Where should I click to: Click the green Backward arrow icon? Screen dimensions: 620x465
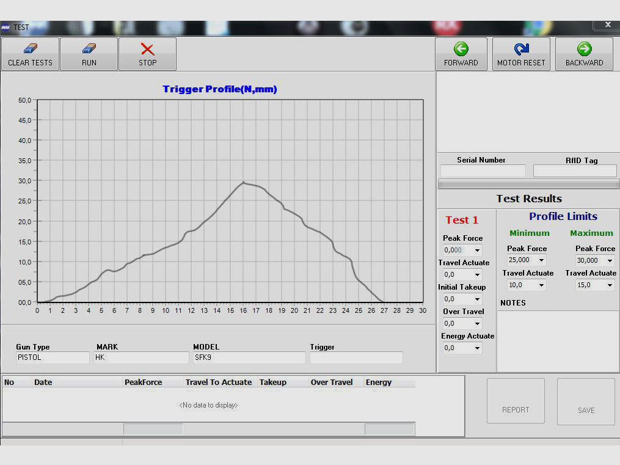click(x=584, y=49)
